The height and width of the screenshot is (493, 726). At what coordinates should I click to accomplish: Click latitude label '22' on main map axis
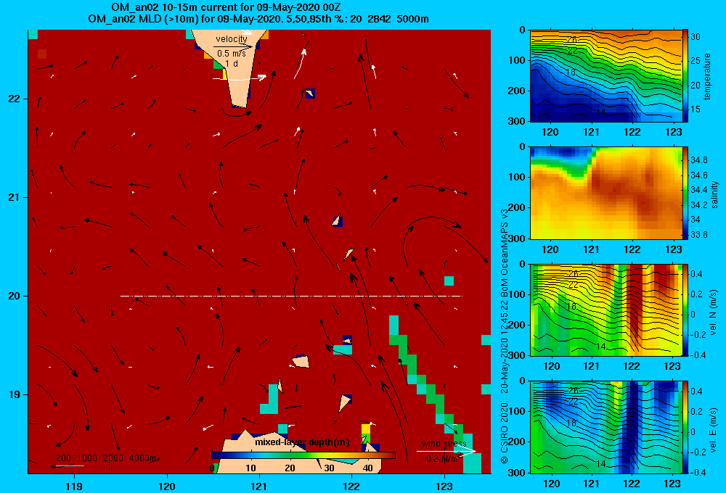pyautogui.click(x=14, y=99)
